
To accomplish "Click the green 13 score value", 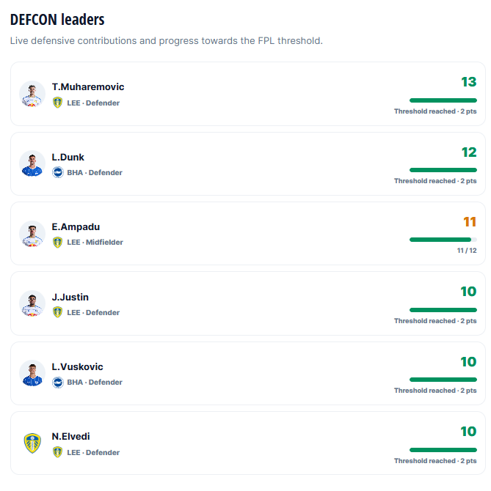I will click(x=469, y=82).
